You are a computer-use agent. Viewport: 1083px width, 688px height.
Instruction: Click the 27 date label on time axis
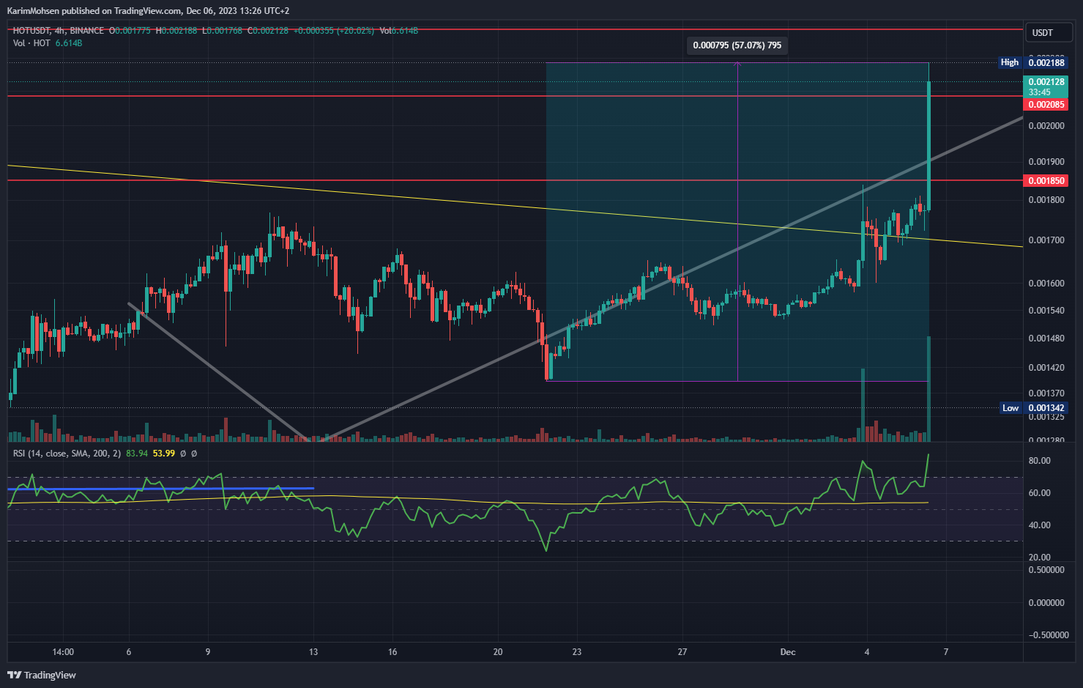coord(682,652)
